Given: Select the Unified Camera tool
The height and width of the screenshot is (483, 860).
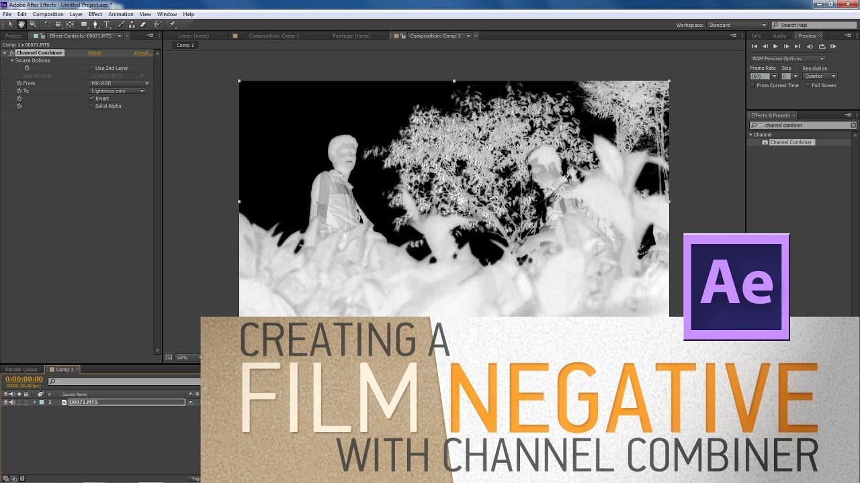Looking at the screenshot, I should 58,24.
